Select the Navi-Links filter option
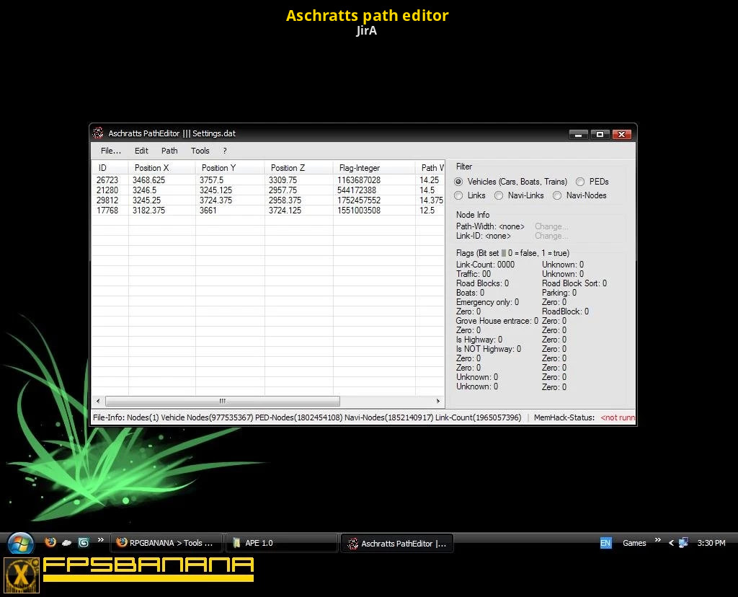Viewport: 738px width, 597px height. click(x=499, y=195)
